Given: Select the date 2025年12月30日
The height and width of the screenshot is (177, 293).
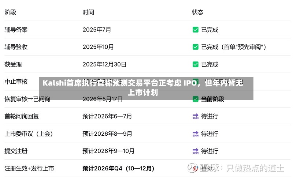Looking at the screenshot, I should click(104, 64).
